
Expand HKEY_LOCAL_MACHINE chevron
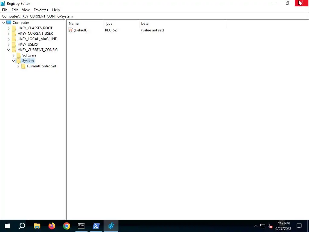pos(8,39)
